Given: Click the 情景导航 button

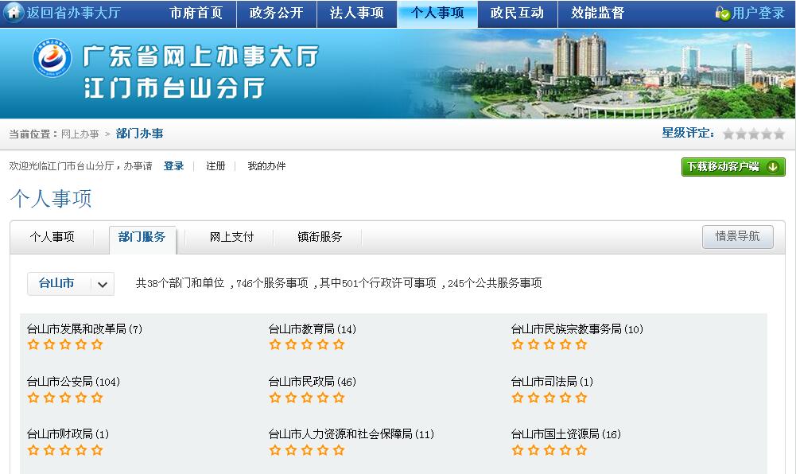Looking at the screenshot, I should point(737,236).
